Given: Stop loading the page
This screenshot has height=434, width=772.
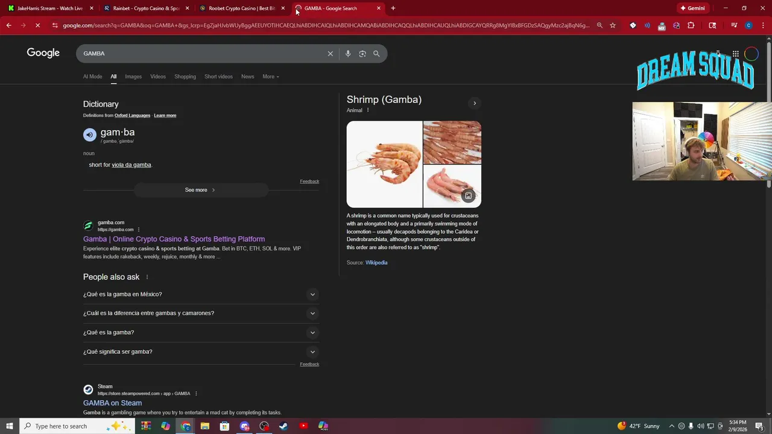Looking at the screenshot, I should 37,25.
